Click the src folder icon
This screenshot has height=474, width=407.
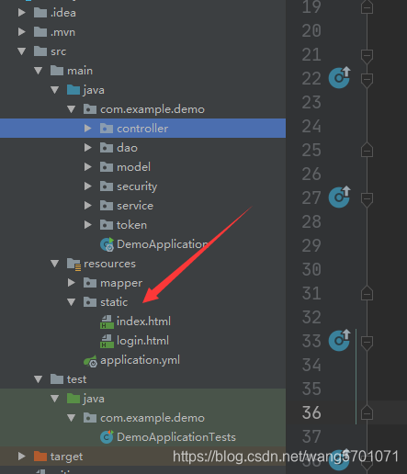coord(40,51)
